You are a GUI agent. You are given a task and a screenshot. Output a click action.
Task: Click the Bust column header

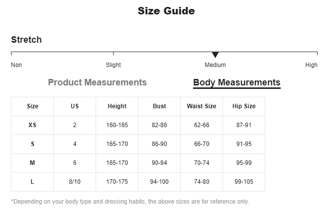tap(159, 106)
